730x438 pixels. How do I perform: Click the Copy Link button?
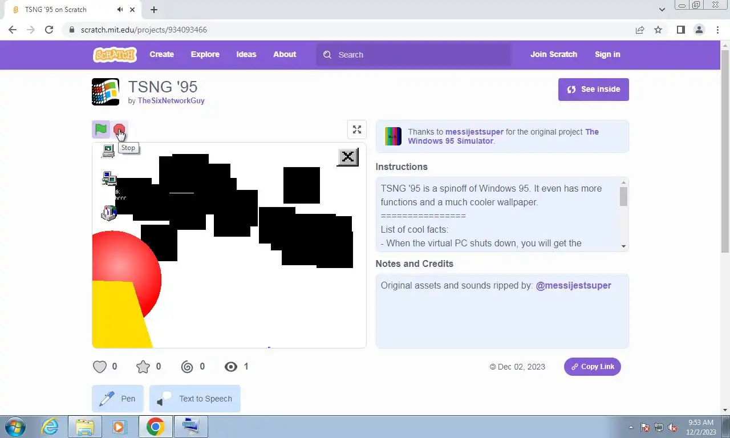tap(593, 367)
